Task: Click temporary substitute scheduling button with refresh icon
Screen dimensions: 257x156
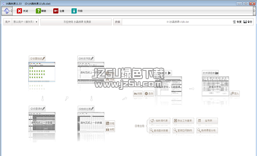Action: click(160, 120)
